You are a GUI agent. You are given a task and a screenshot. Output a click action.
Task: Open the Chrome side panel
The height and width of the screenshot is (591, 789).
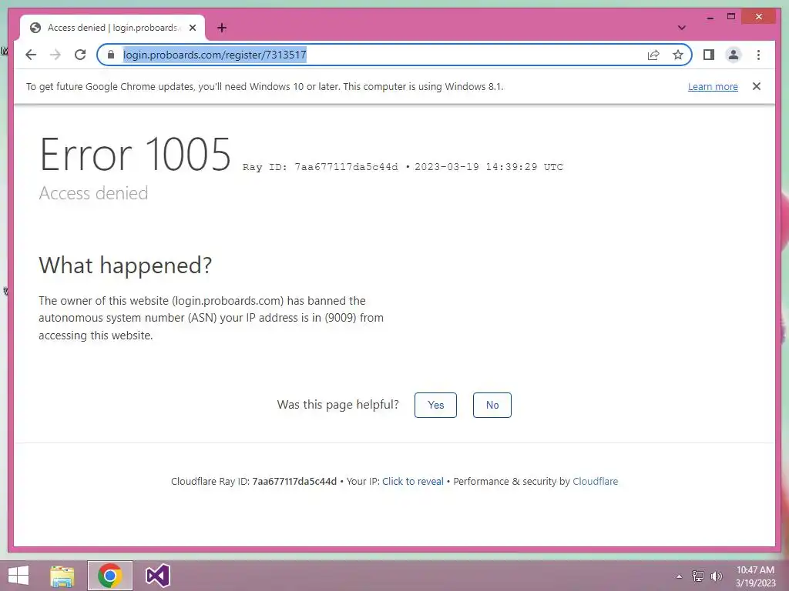point(709,55)
